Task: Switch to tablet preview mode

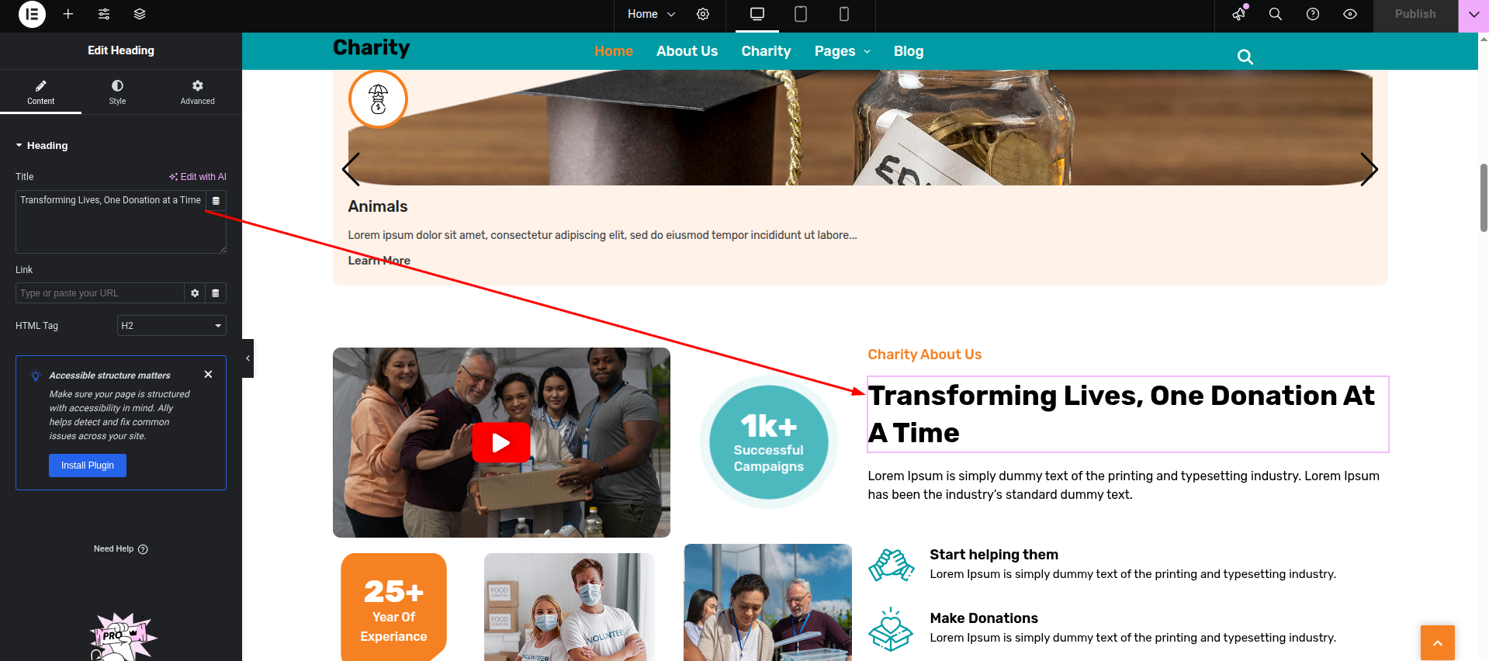Action: [801, 14]
